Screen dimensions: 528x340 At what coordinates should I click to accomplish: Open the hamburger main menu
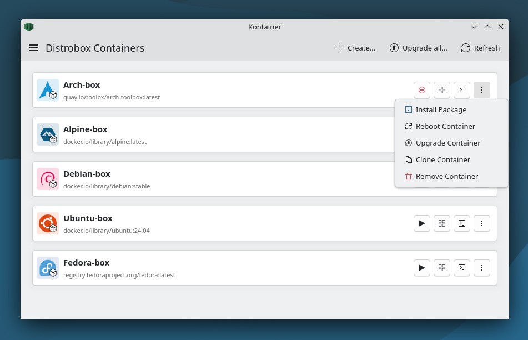(x=34, y=48)
